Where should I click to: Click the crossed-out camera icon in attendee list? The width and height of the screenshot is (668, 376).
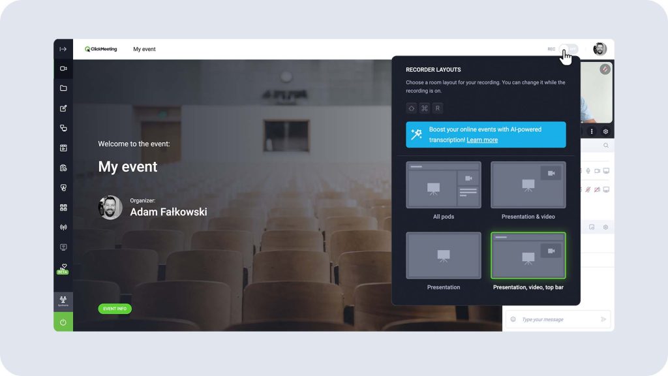point(598,190)
